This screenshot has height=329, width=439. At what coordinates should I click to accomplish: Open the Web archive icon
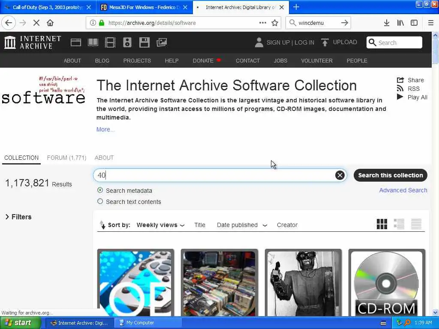pyautogui.click(x=75, y=42)
